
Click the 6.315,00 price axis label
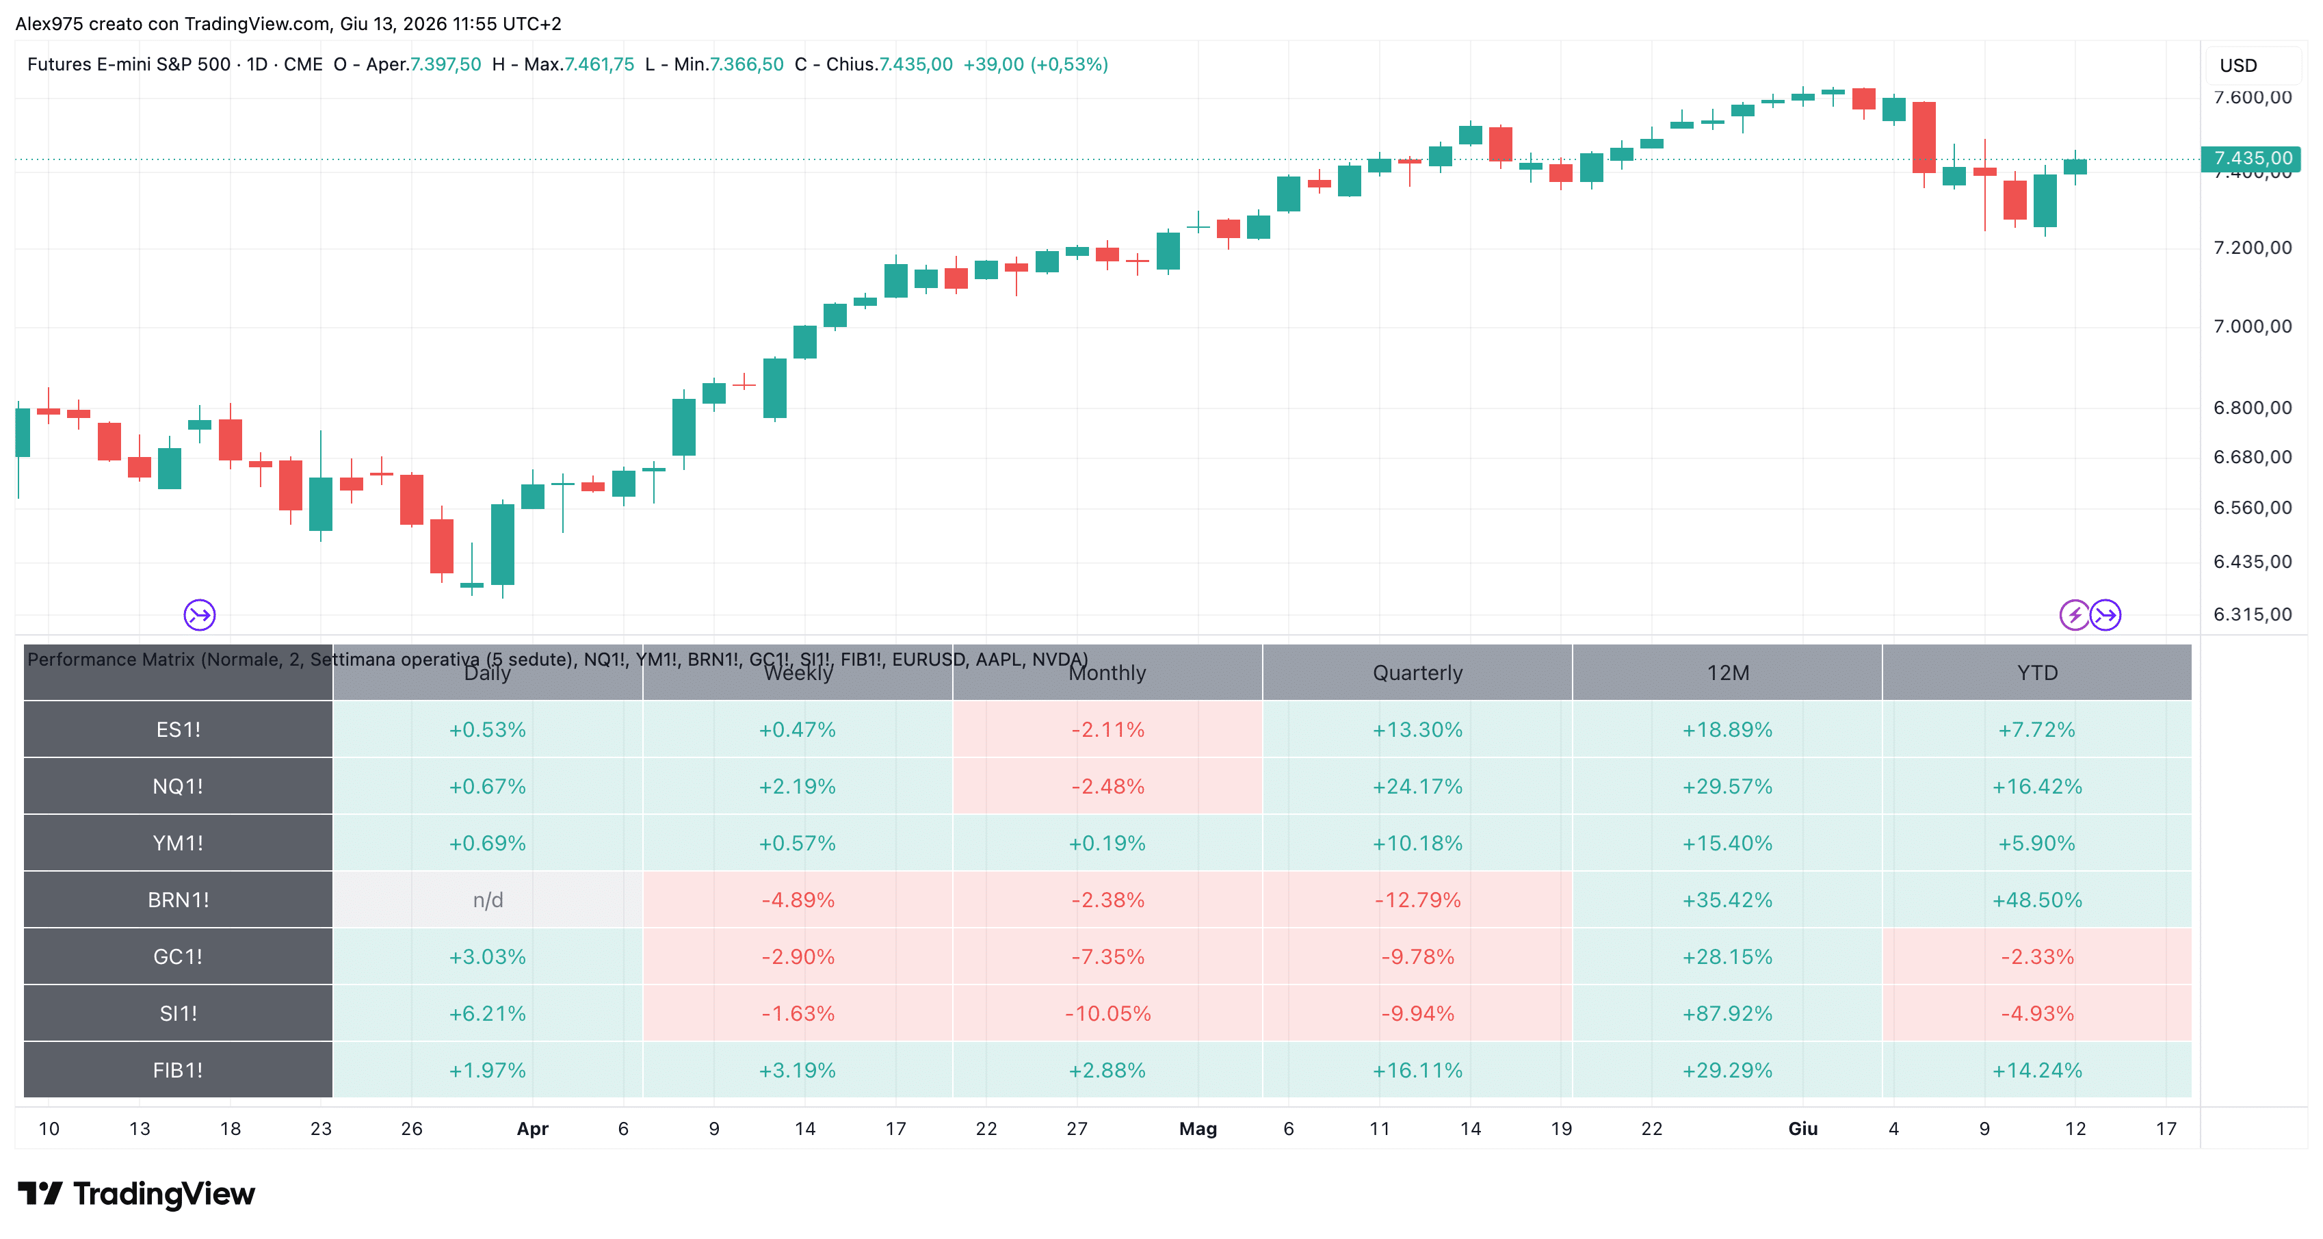click(x=2252, y=615)
